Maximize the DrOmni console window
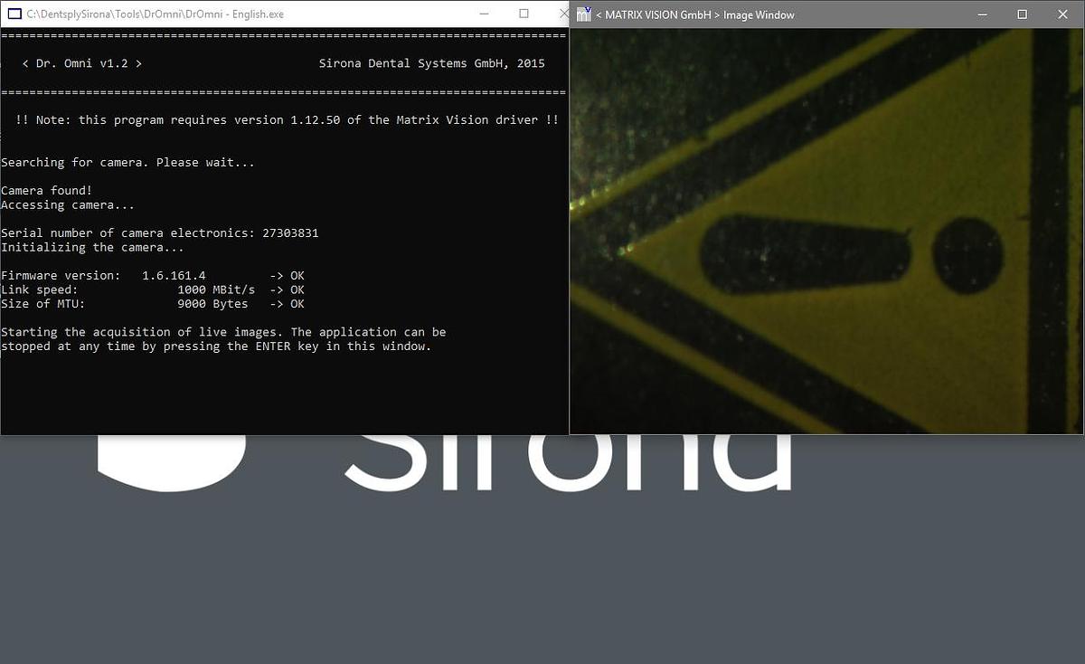 pos(524,14)
